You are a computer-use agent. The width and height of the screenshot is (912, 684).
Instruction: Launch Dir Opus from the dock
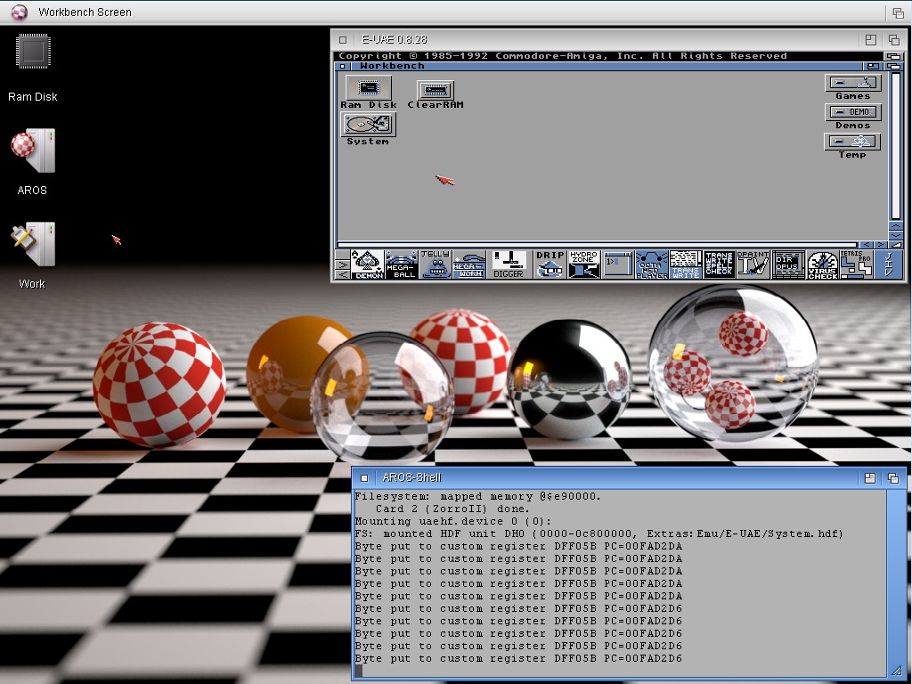coord(788,265)
